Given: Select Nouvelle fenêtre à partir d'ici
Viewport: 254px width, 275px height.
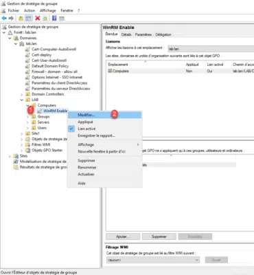Looking at the screenshot, I should [x=105, y=151].
